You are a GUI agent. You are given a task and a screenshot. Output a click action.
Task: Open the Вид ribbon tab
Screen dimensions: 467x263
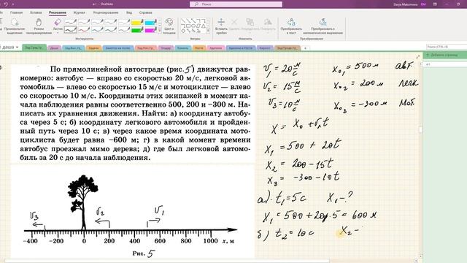(x=129, y=12)
